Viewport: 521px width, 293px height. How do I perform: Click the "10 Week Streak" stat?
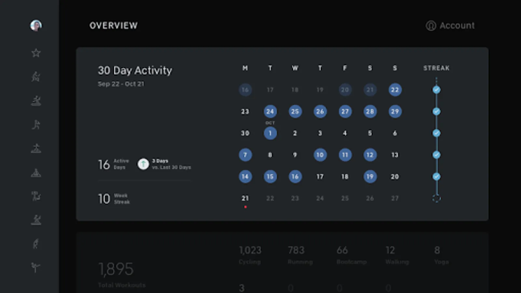114,199
